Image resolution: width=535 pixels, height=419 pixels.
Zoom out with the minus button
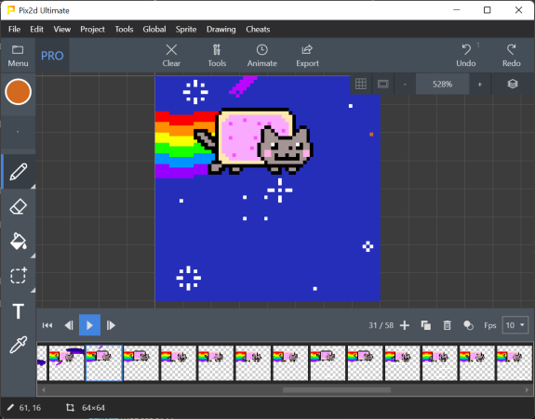pyautogui.click(x=405, y=85)
